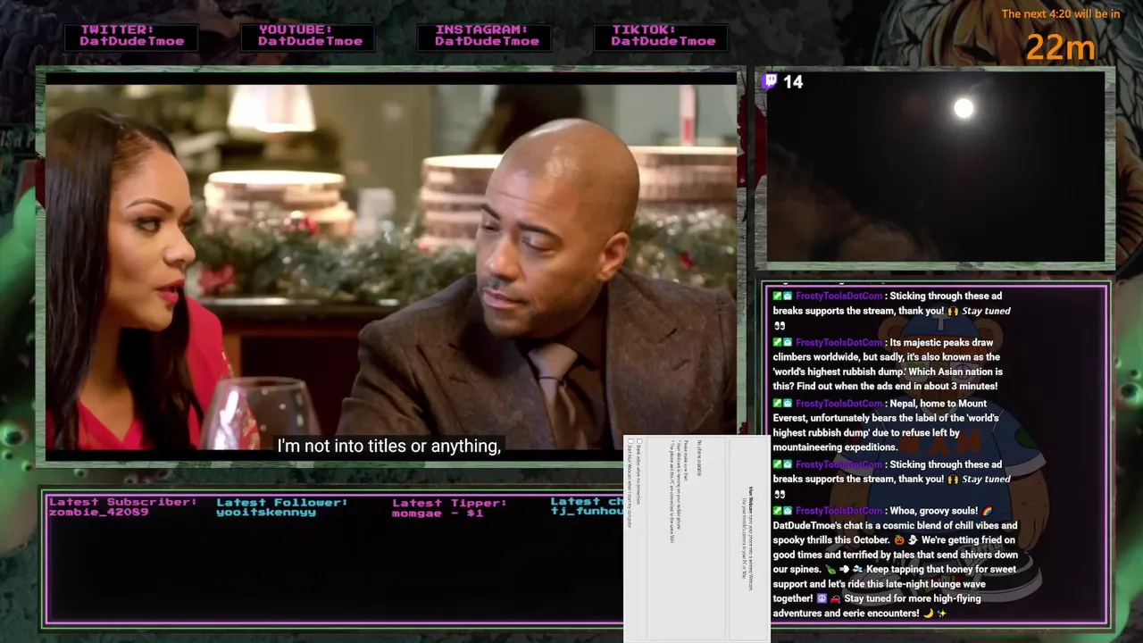
Task: Select the TikTok: DatDudeTmoe label
Action: pos(662,36)
